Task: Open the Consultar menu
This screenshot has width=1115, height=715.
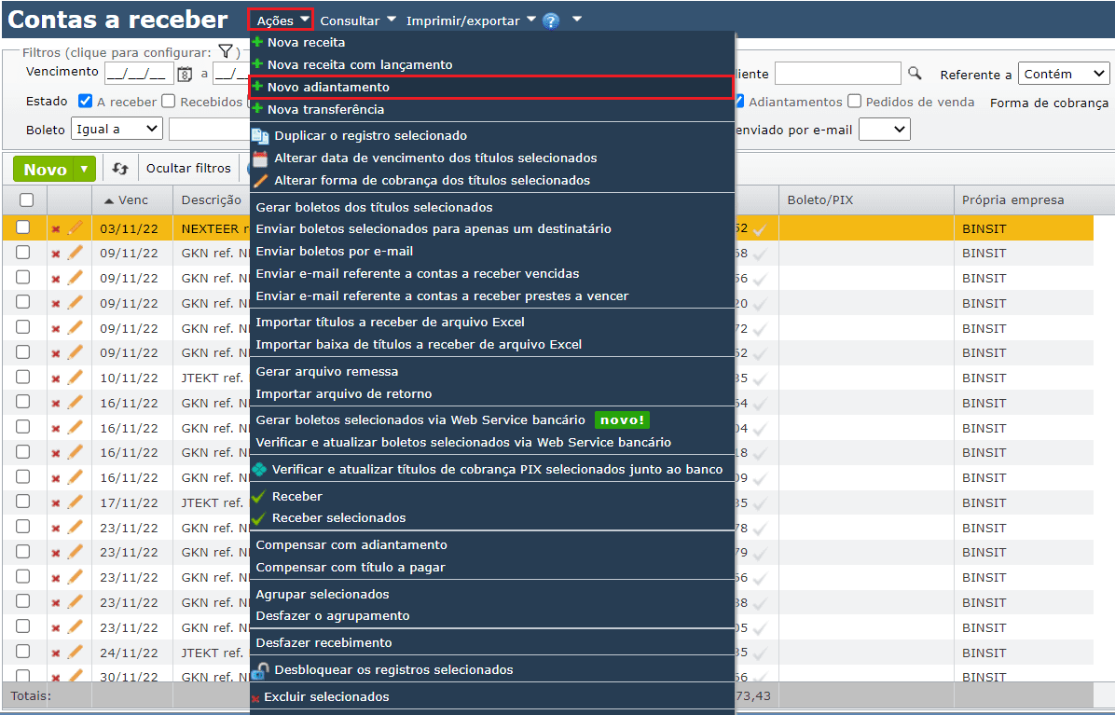Action: [357, 21]
